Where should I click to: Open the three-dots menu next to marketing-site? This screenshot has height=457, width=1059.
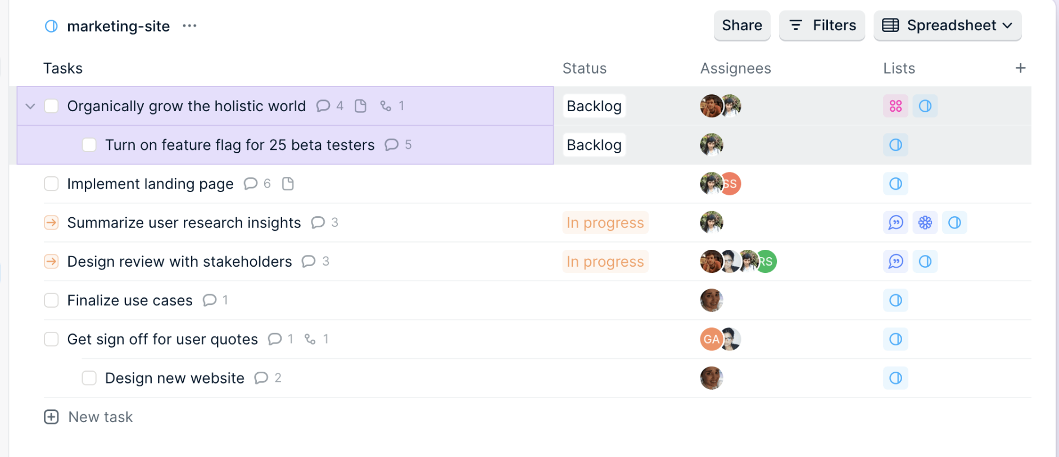click(x=189, y=26)
